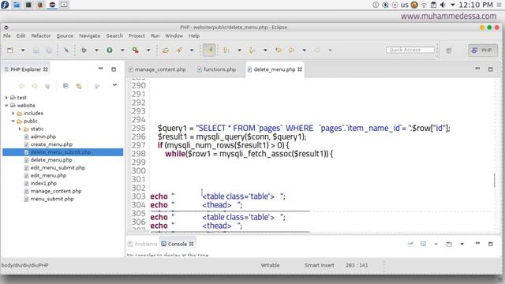The width and height of the screenshot is (505, 284).
Task: Click the Next Annotation toolbar icon
Action: [x=226, y=50]
